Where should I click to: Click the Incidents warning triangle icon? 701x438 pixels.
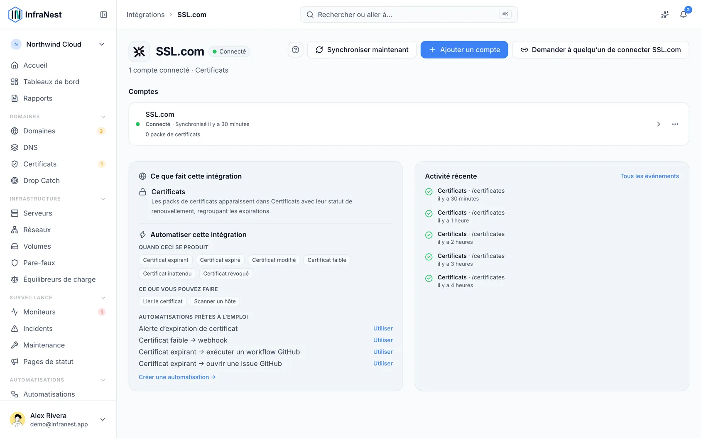[x=15, y=328]
